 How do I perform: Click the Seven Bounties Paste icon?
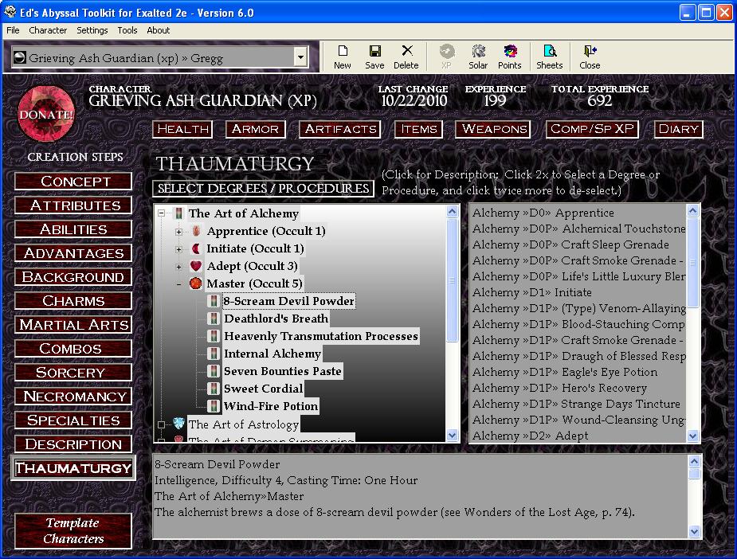pyautogui.click(x=214, y=371)
